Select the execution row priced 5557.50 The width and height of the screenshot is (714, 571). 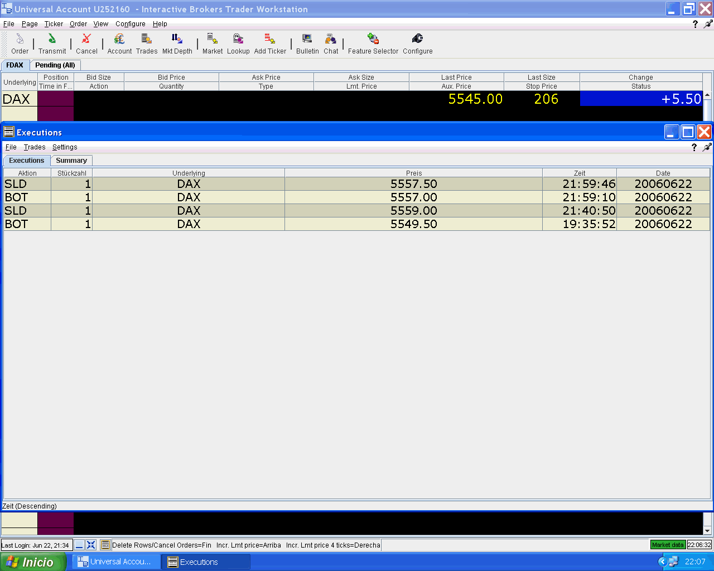point(357,184)
